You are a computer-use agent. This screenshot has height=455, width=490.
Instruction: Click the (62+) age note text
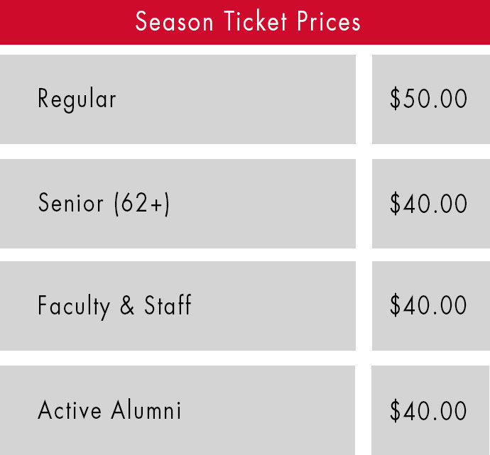142,204
